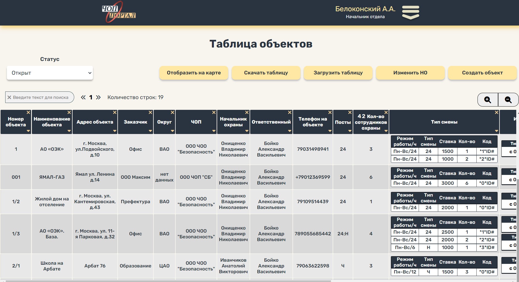Go to the previous page via the « arrow

83,97
